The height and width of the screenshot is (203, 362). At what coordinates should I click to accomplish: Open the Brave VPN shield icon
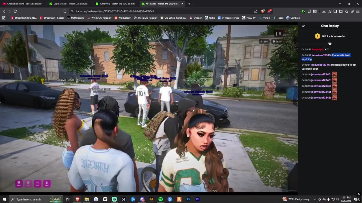352,11
